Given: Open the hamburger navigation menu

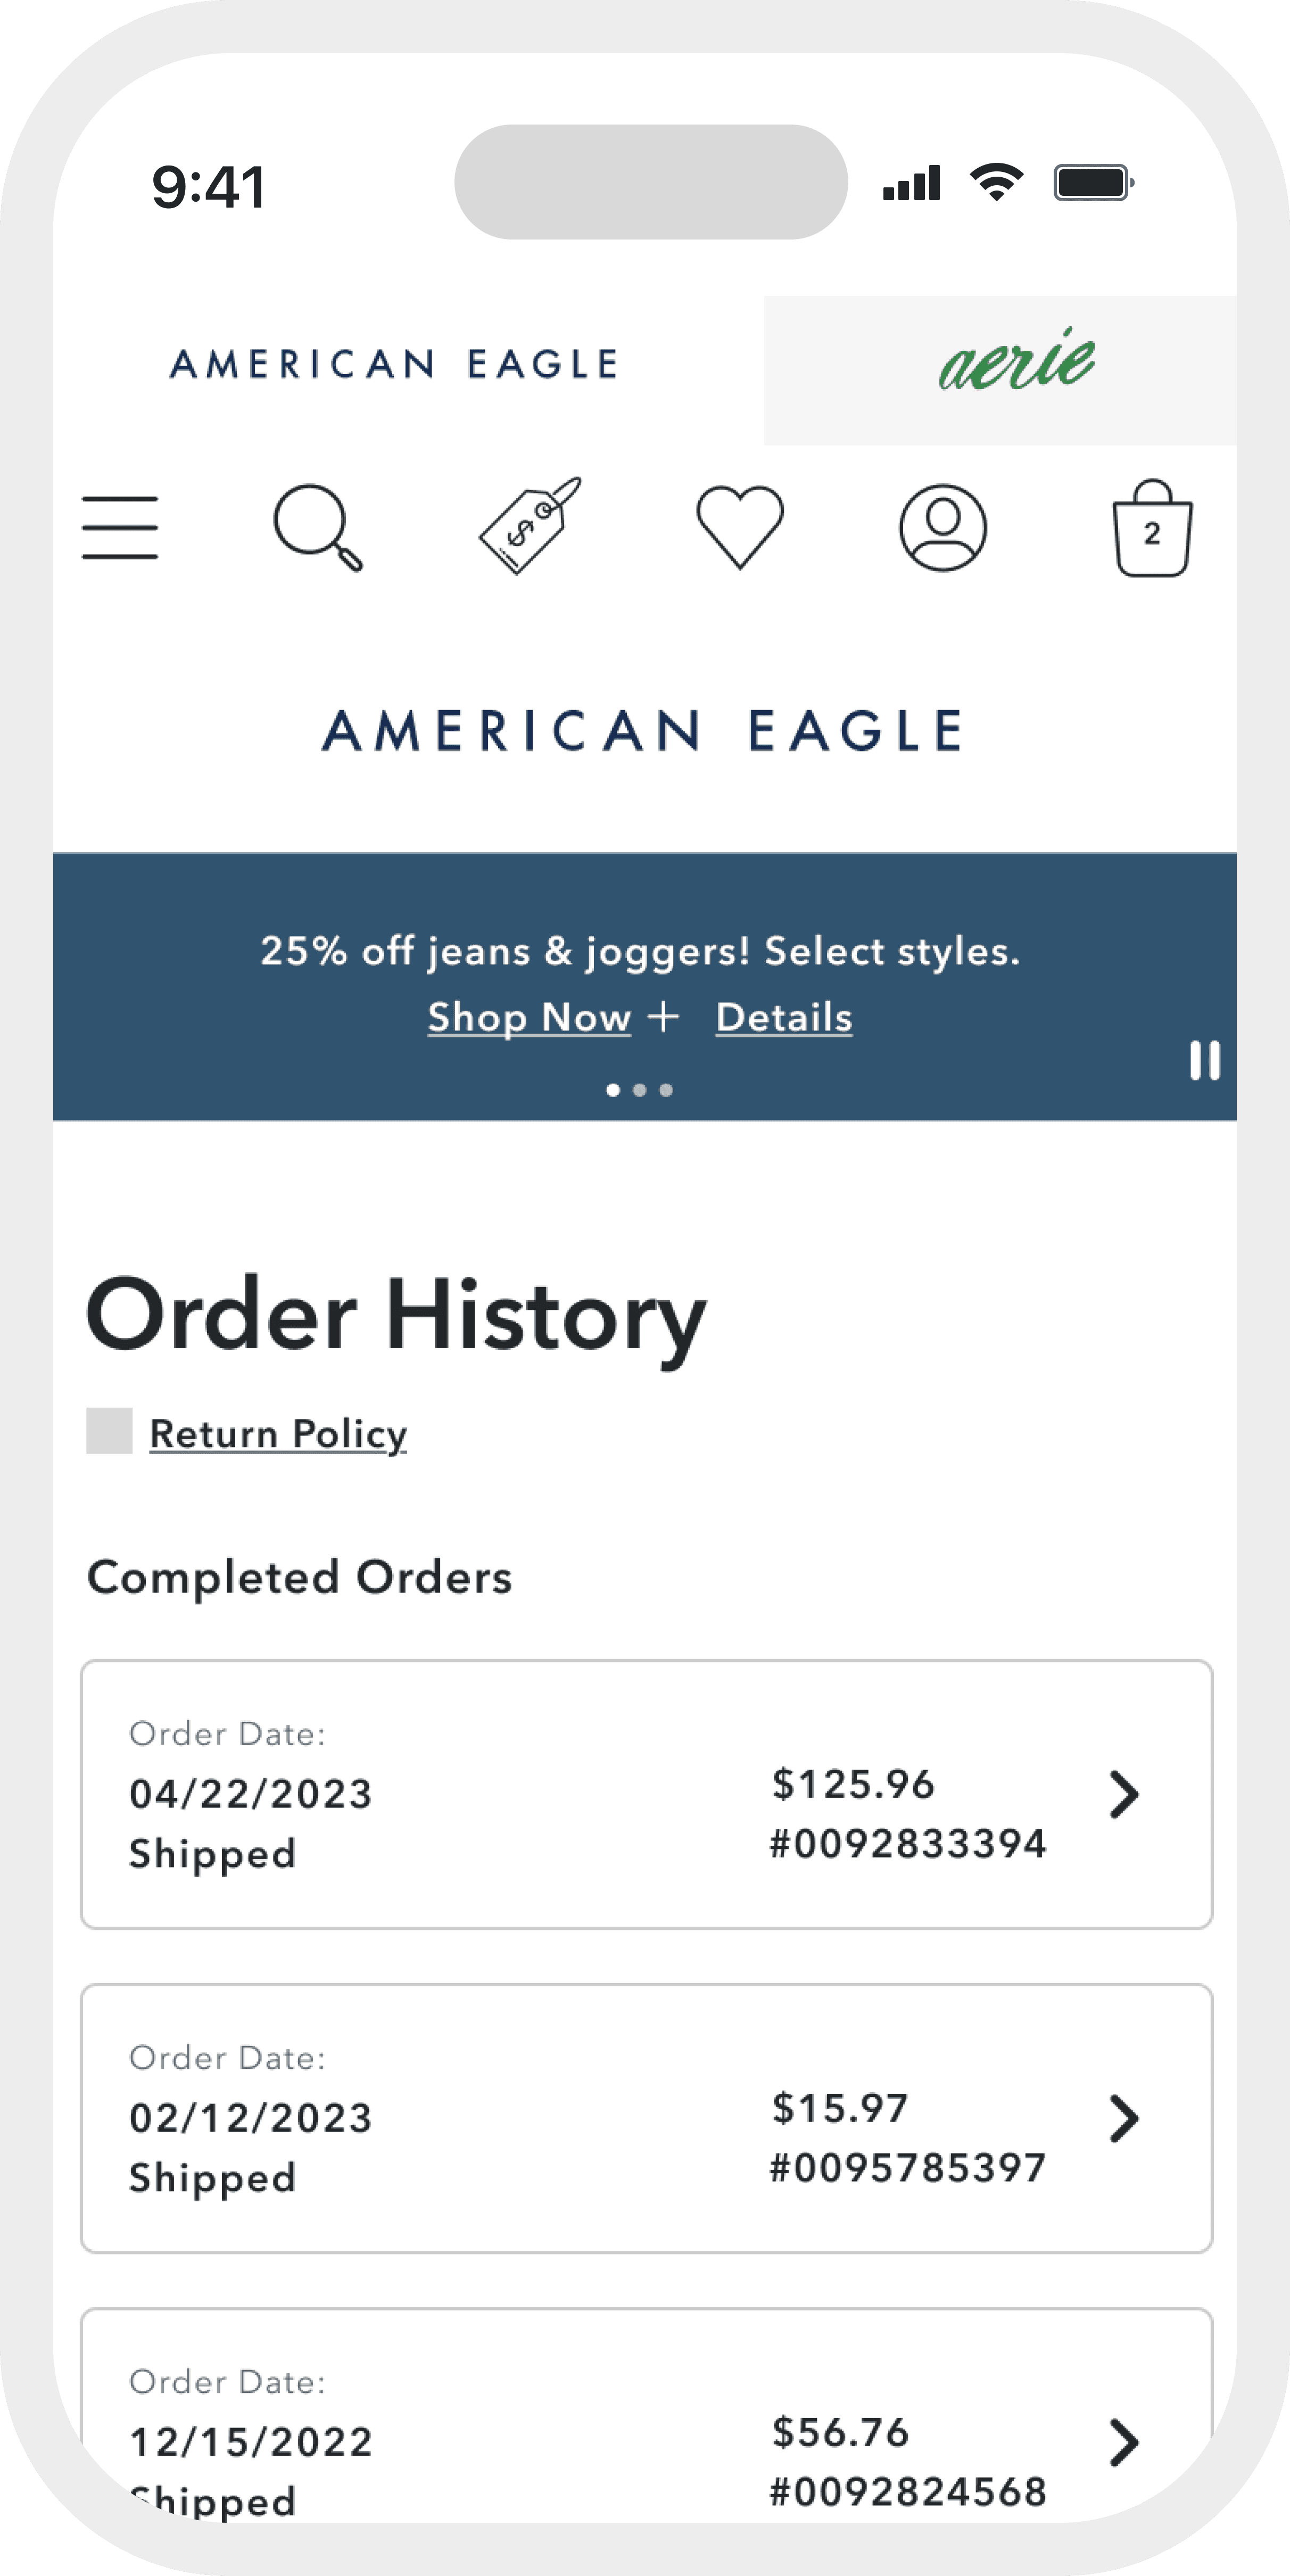Looking at the screenshot, I should [x=120, y=527].
